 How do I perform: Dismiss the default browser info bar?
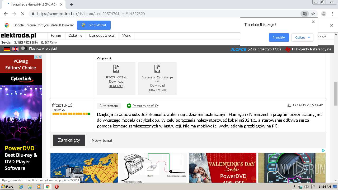(x=332, y=25)
